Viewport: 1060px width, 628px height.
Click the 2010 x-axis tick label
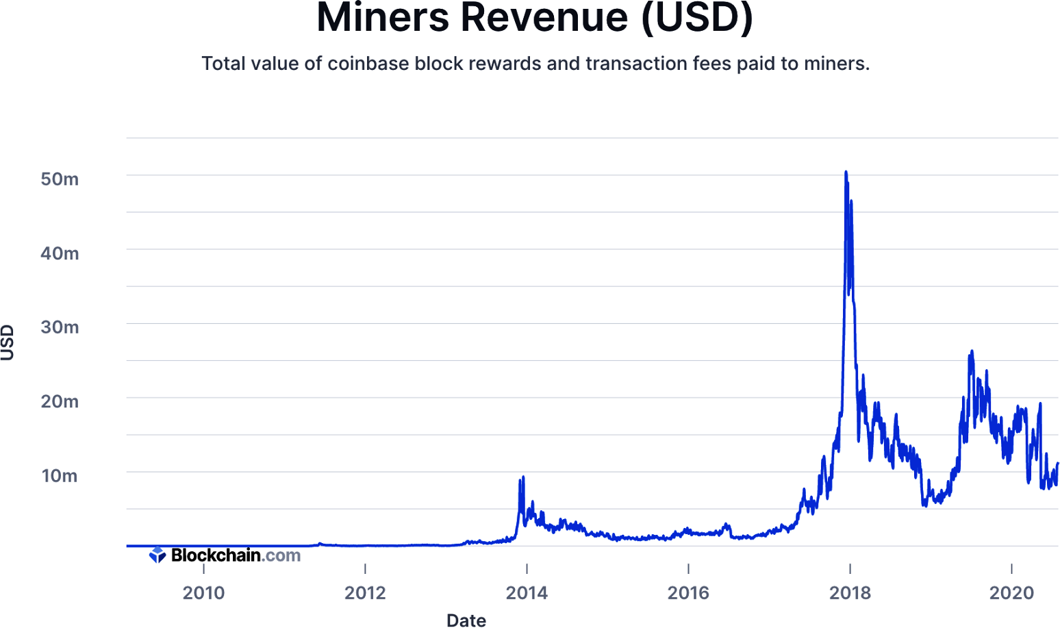pyautogui.click(x=203, y=592)
